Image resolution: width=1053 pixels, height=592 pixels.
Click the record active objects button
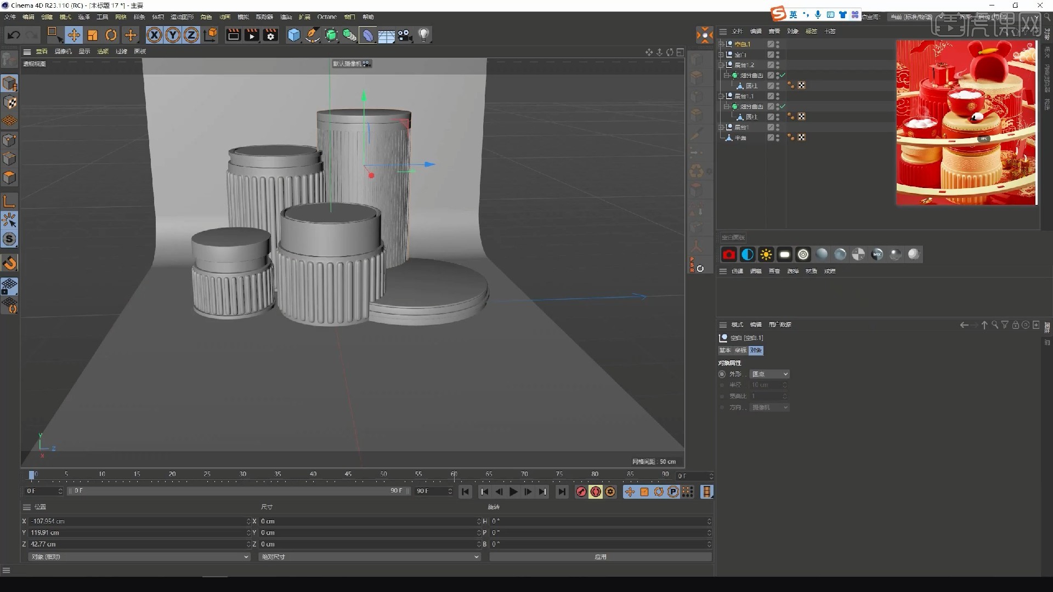(581, 492)
